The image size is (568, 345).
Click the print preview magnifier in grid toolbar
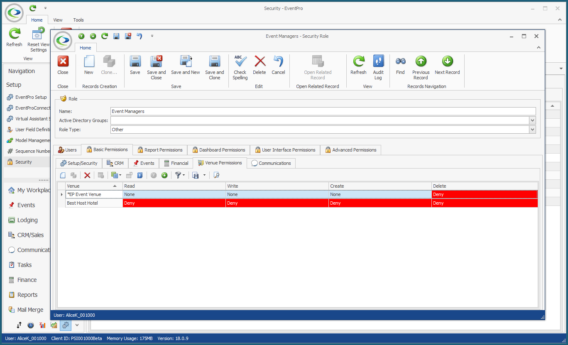216,175
